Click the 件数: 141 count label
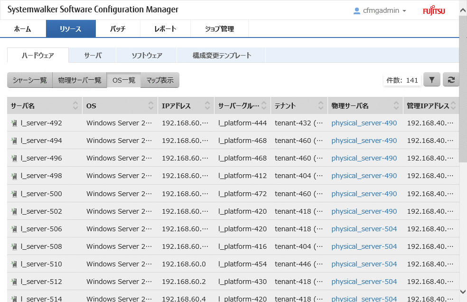This screenshot has height=302, width=467. click(x=402, y=80)
